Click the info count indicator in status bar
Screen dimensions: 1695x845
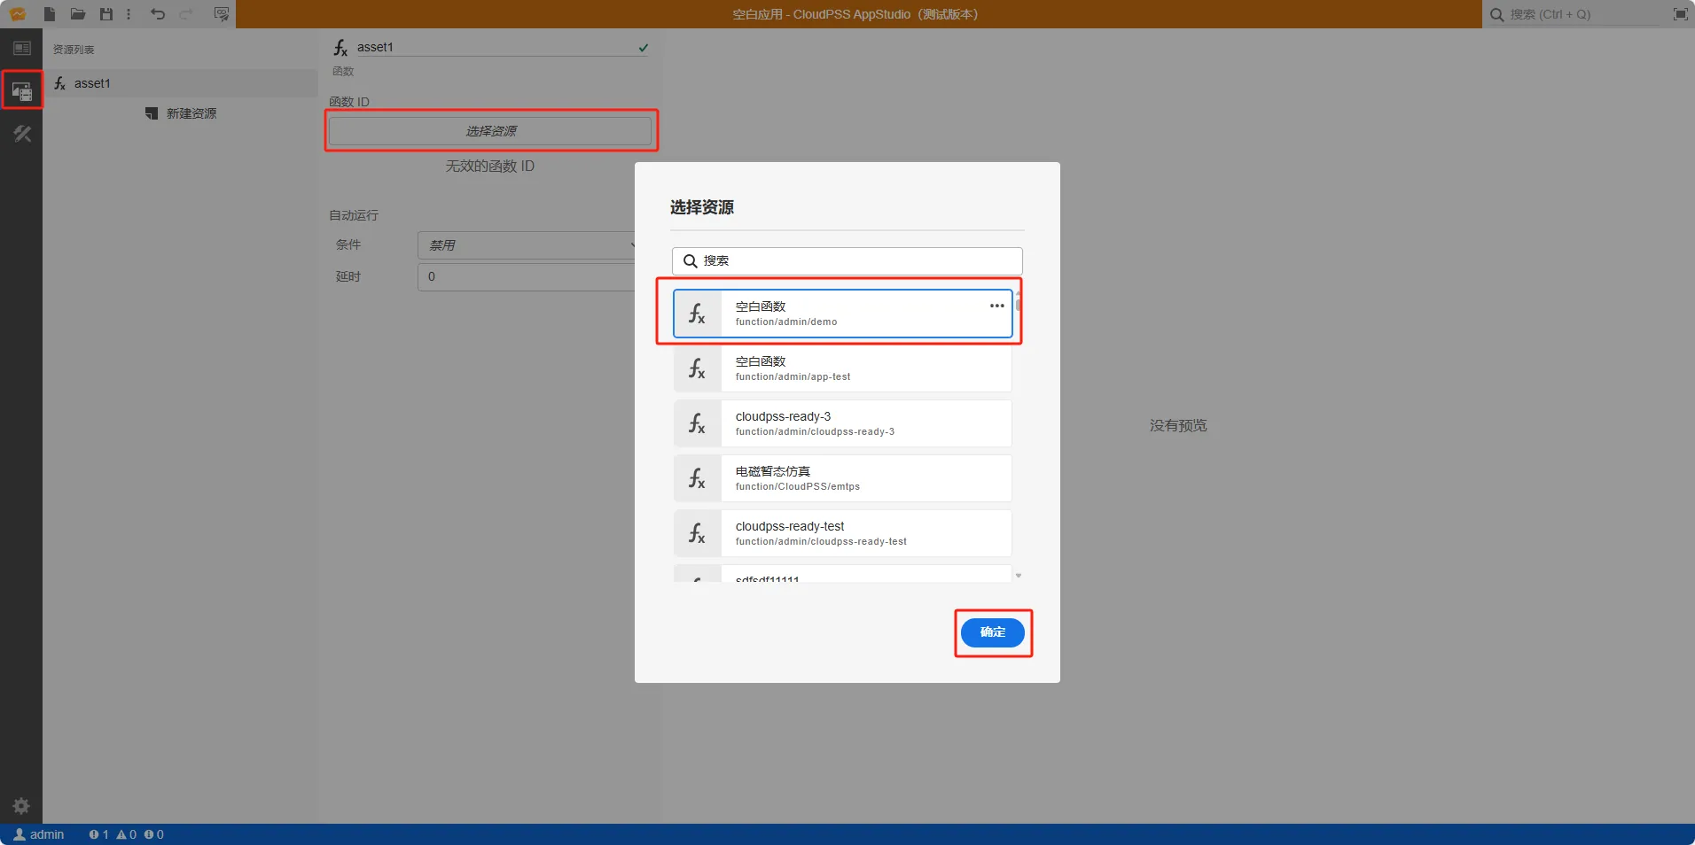153,834
